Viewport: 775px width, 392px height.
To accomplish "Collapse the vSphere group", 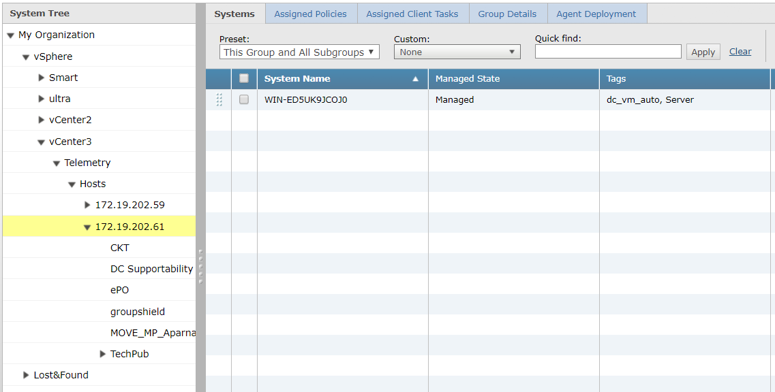I will tap(26, 57).
